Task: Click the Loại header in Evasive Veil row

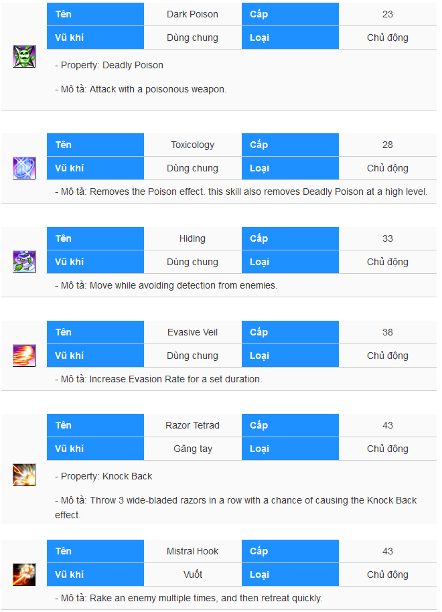Action: pos(290,356)
